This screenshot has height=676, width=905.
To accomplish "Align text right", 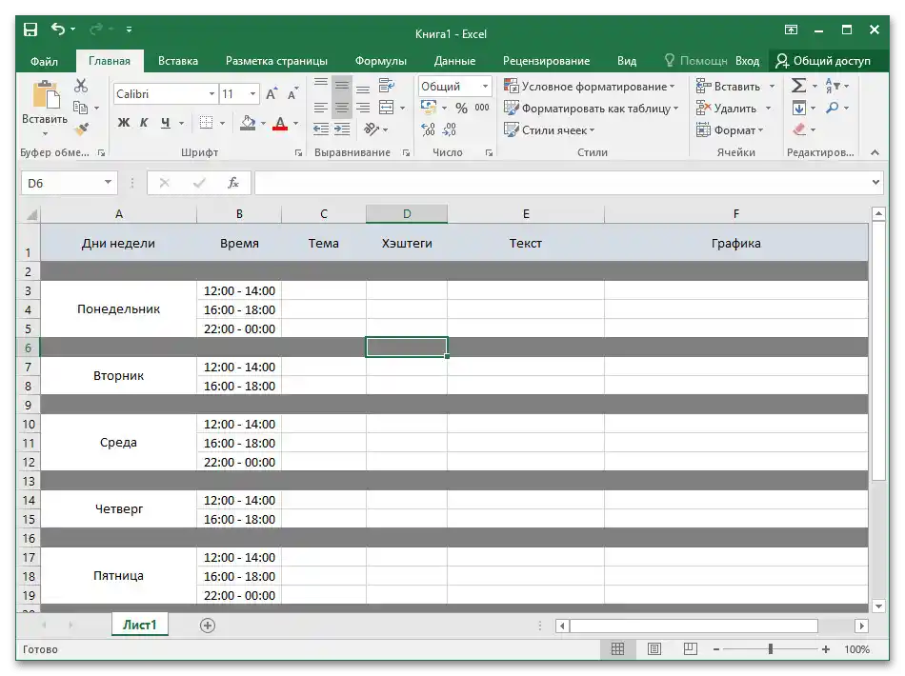I will tap(363, 108).
